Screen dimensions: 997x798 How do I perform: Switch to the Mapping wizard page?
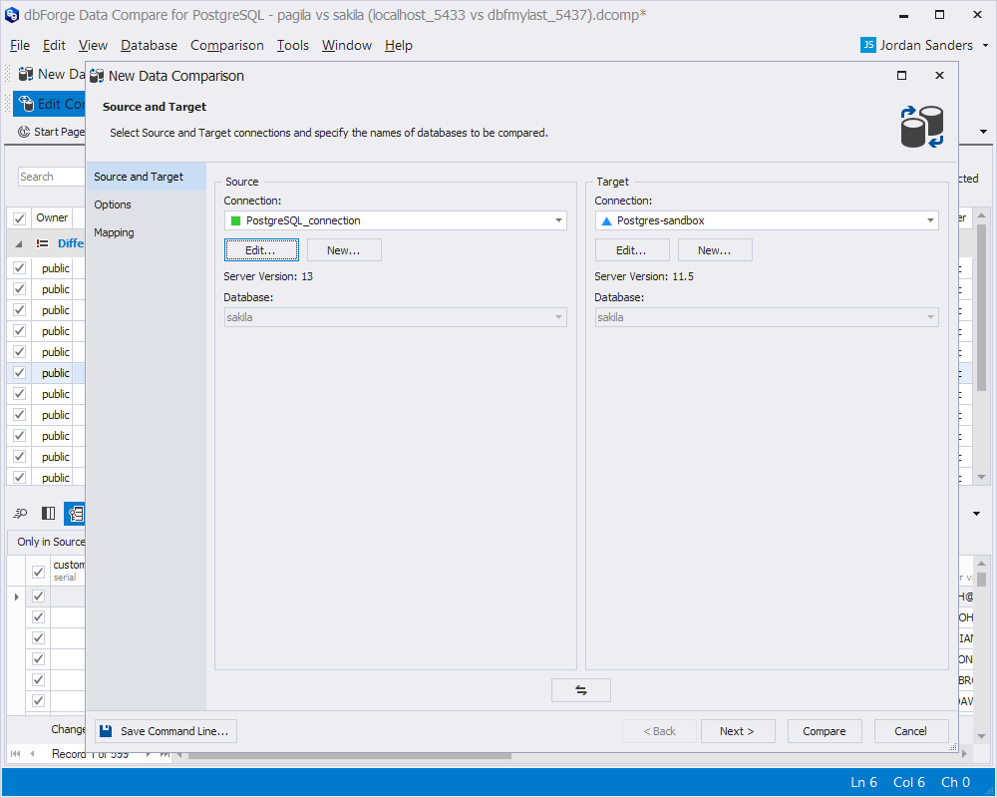146,232
